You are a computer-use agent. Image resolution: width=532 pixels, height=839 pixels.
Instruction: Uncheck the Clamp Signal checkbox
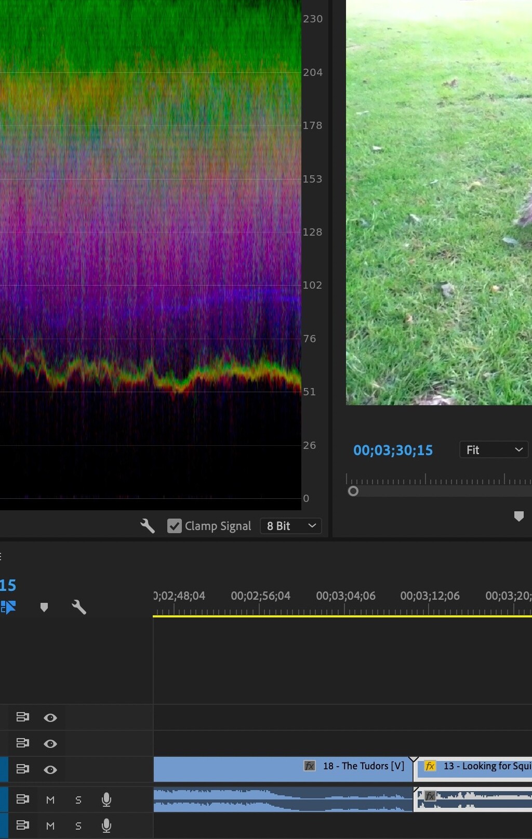tap(174, 526)
